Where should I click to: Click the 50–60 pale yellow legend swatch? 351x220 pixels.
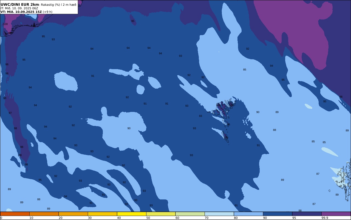click(161, 214)
